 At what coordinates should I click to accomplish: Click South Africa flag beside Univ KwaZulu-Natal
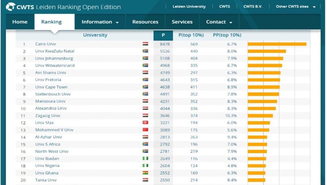[x=145, y=51]
